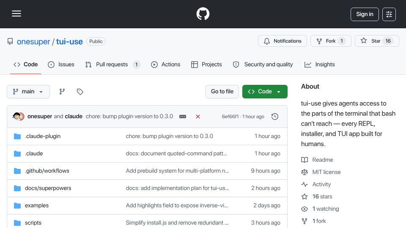The height and width of the screenshot is (228, 406).
Task: Open the examples folder
Action: [x=37, y=206]
